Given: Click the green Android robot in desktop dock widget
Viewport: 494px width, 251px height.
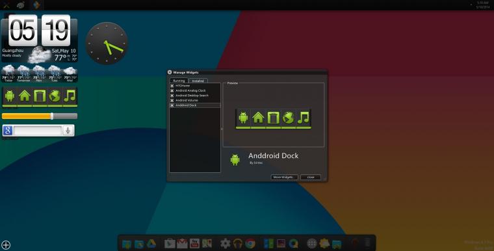Looking at the screenshot, I should (10, 96).
